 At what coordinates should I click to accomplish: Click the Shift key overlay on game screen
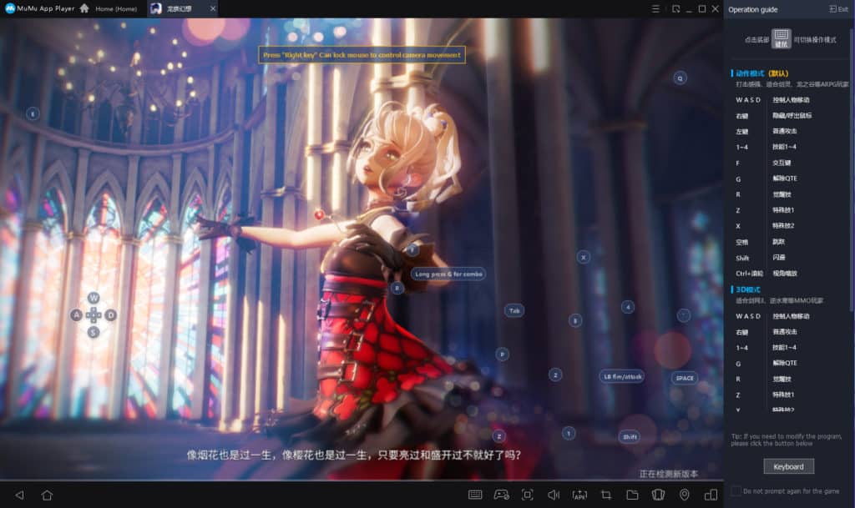tap(630, 436)
